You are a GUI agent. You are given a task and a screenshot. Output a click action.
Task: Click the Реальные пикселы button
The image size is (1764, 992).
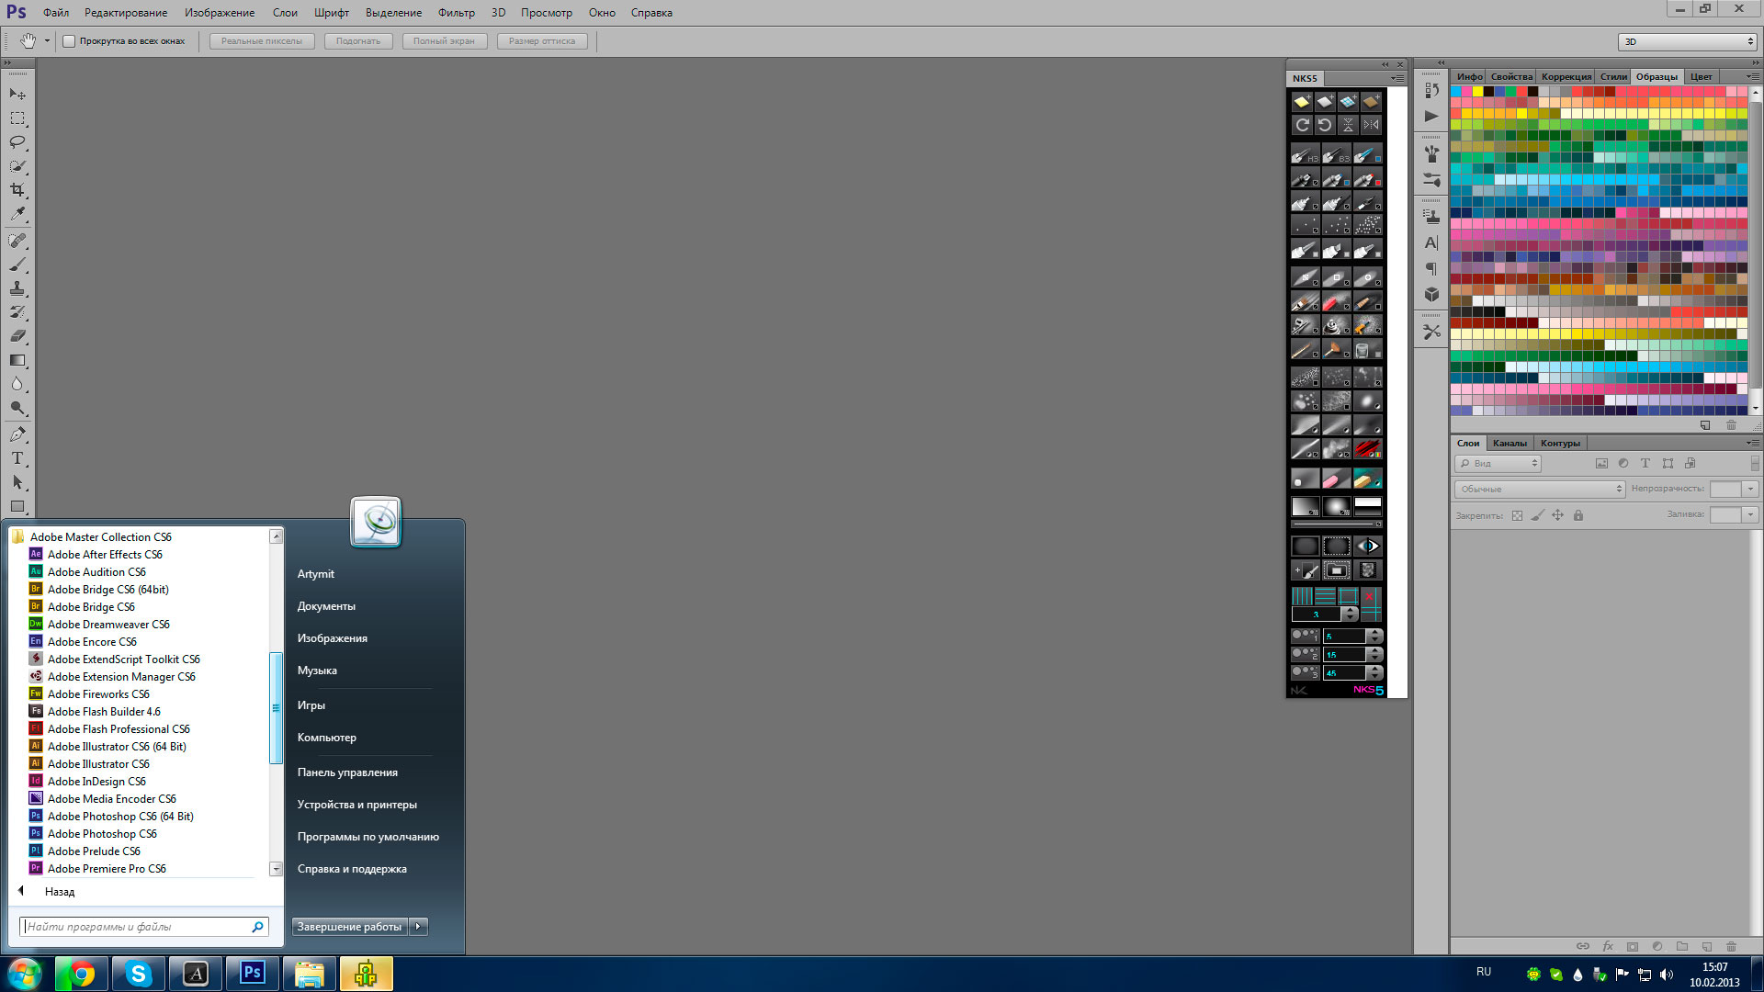pyautogui.click(x=262, y=41)
